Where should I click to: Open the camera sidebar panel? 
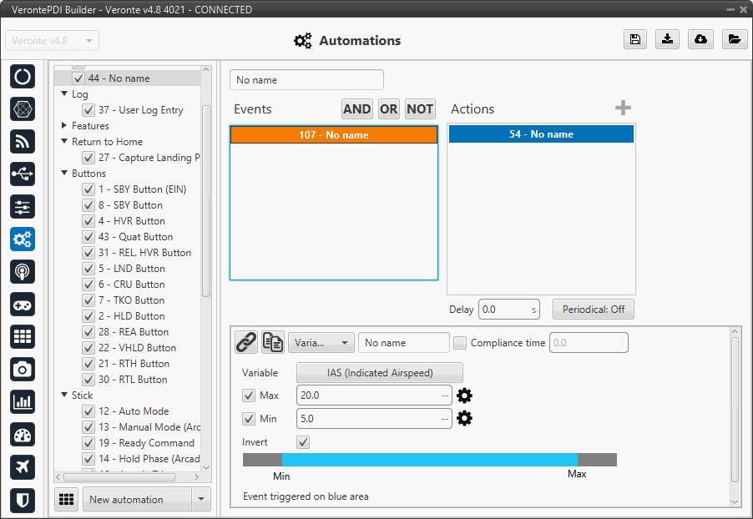pos(23,369)
